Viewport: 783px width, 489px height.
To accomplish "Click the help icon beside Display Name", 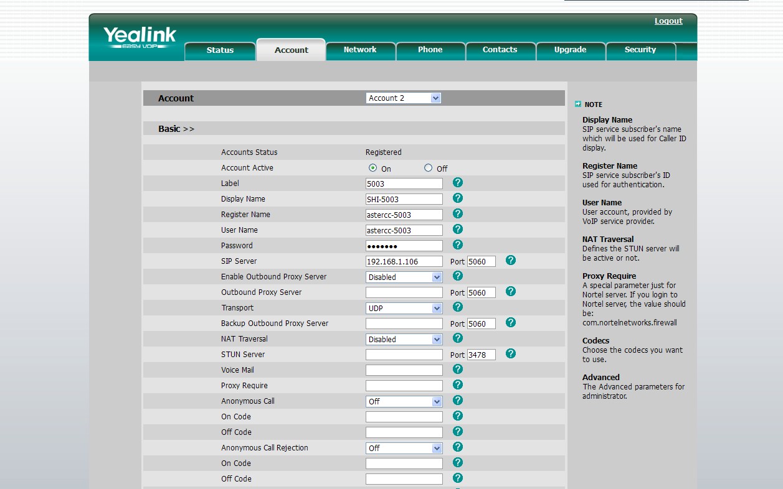I will (457, 198).
